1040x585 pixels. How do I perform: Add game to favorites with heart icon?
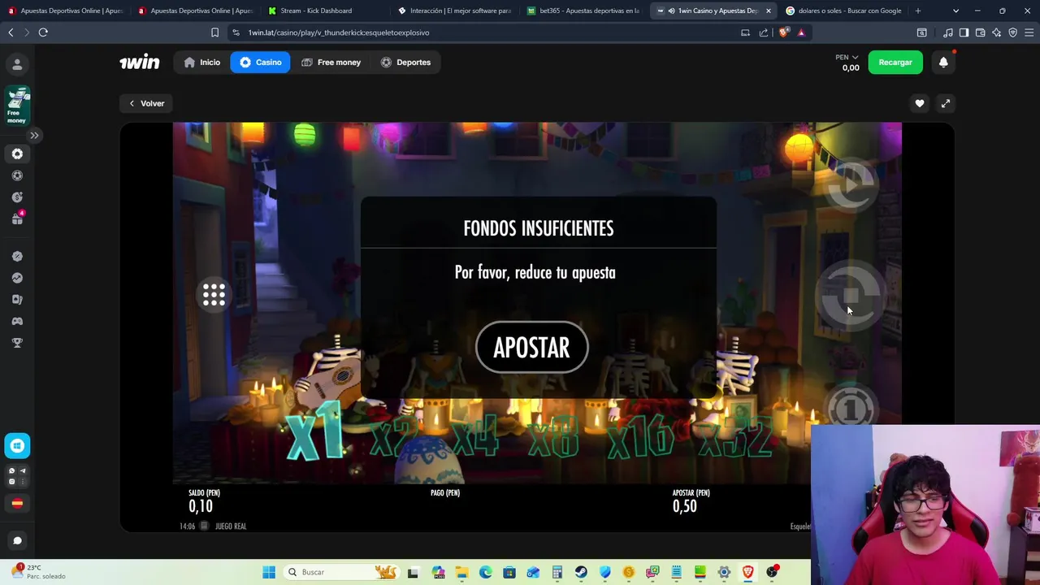(x=920, y=103)
